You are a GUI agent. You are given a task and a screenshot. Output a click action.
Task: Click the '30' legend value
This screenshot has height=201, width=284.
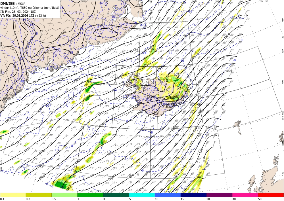tap(234, 199)
